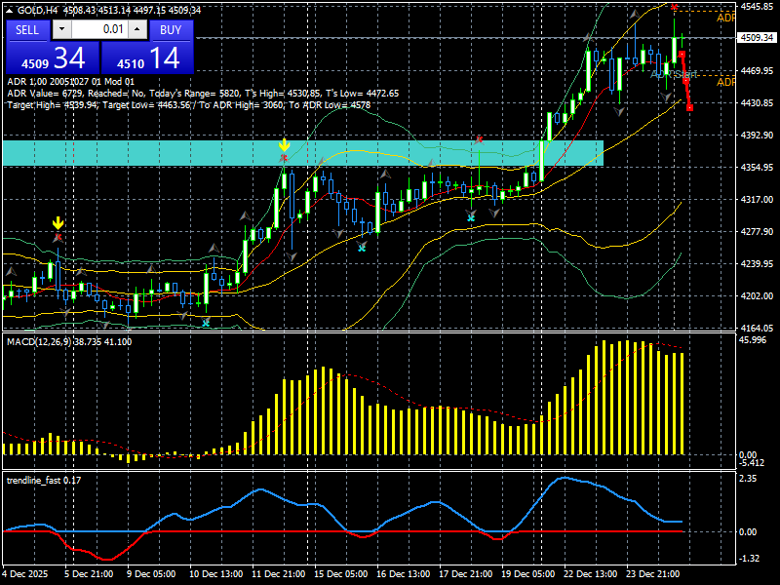Click the 23 Dec 21:00 time label
Image resolution: width=780 pixels, height=585 pixels.
(x=652, y=573)
